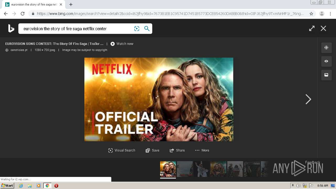336x189 pixels.
Task: Open the media player taskbar icon
Action: (39, 186)
